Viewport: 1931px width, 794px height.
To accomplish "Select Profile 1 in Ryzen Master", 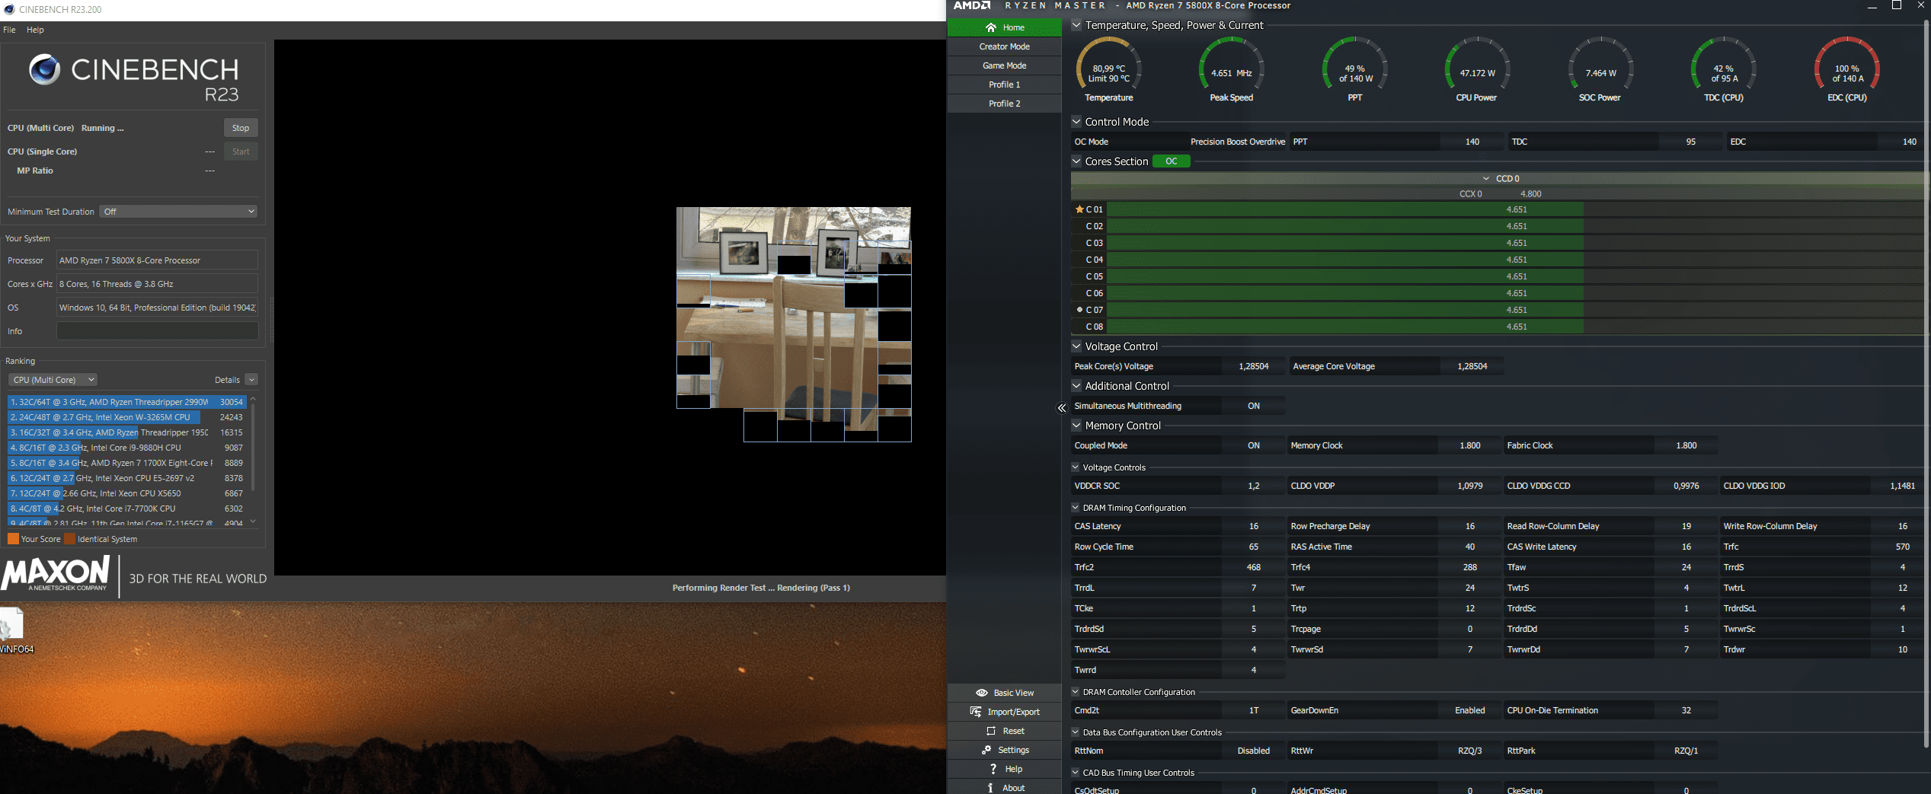I will pyautogui.click(x=1004, y=85).
